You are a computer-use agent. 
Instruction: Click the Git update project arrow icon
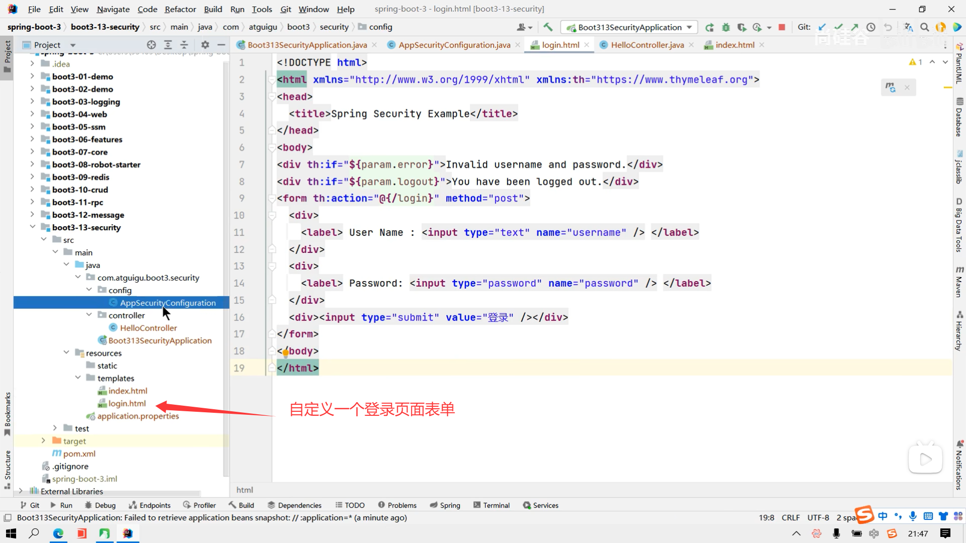click(x=822, y=27)
